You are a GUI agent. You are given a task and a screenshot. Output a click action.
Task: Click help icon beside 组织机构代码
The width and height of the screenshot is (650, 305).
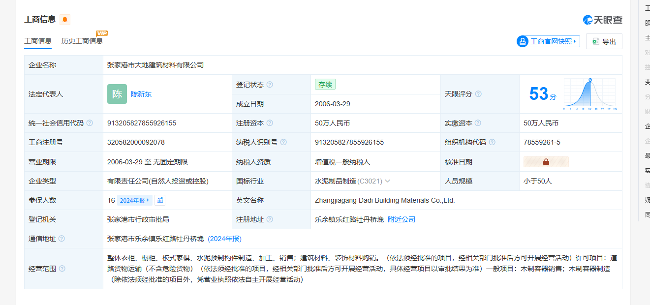point(492,142)
